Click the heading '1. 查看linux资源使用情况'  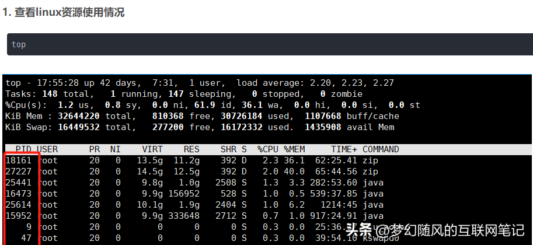pyautogui.click(x=64, y=13)
